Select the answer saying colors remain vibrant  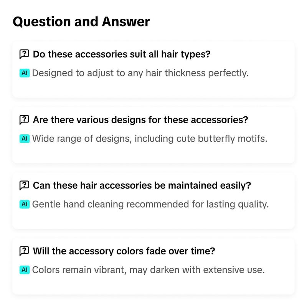click(149, 270)
